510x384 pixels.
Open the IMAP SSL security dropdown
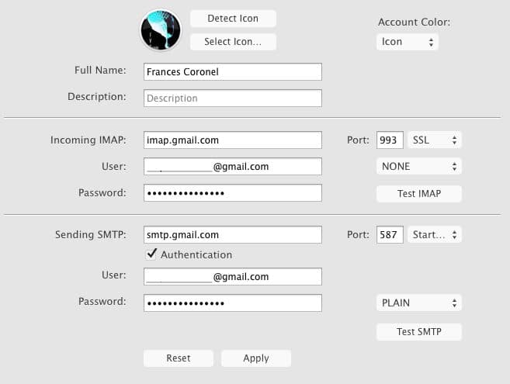pos(435,140)
